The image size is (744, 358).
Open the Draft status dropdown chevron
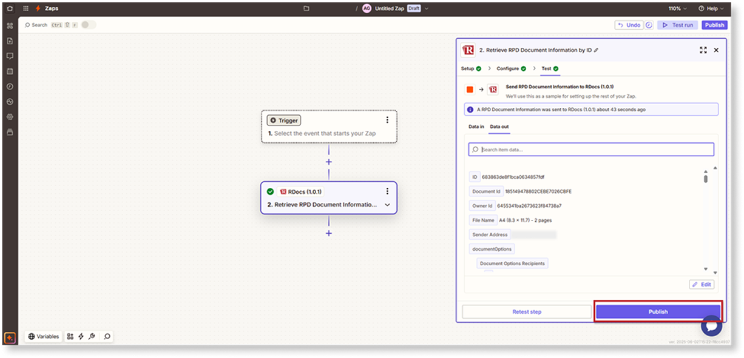[x=427, y=8]
